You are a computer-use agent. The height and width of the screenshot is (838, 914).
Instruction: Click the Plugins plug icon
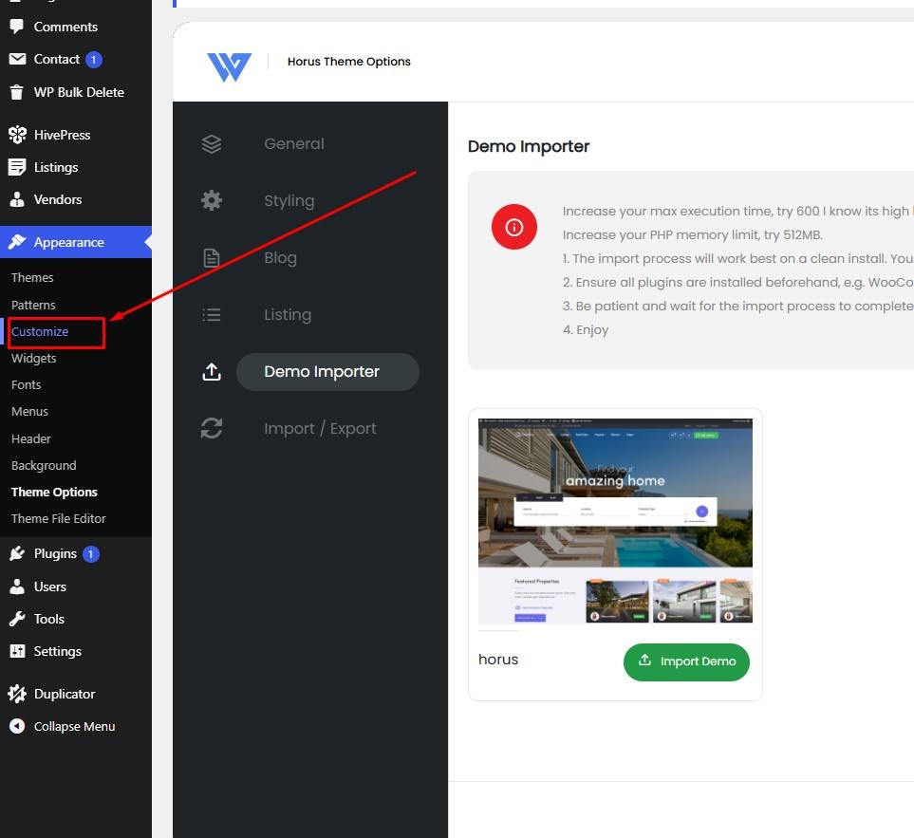pyautogui.click(x=17, y=553)
